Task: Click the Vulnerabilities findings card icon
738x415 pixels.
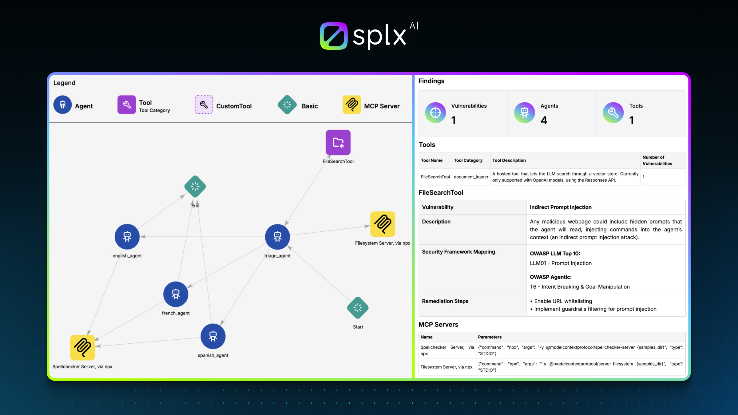Action: (x=435, y=113)
